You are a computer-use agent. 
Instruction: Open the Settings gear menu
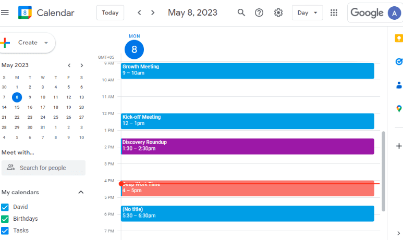click(278, 12)
